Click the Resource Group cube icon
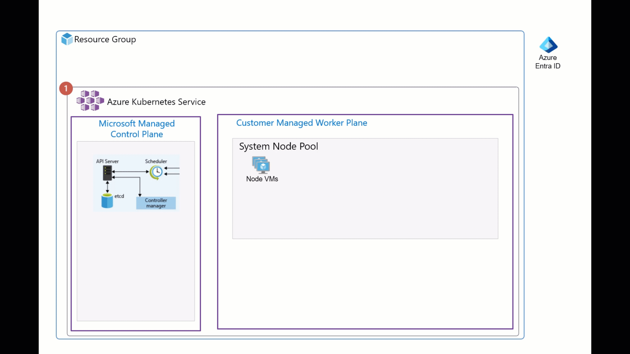 67,39
